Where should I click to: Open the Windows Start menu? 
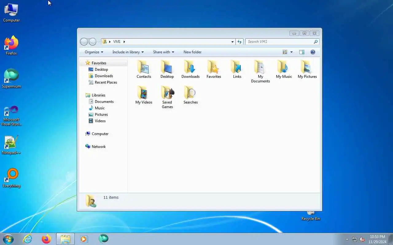tap(8, 239)
